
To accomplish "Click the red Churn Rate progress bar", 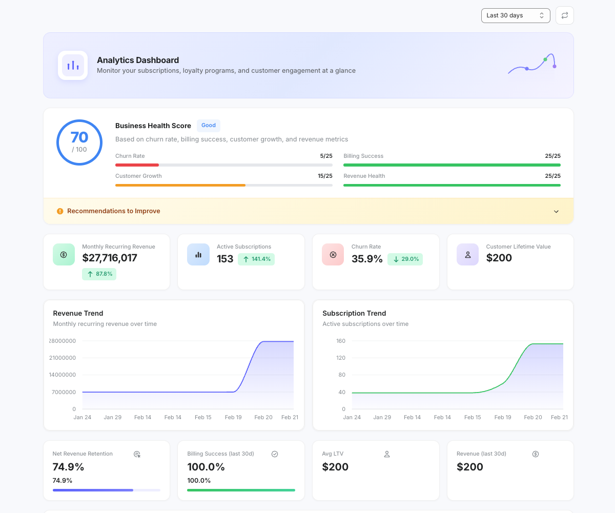I will pos(224,165).
